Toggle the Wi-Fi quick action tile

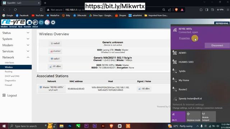click(178, 116)
